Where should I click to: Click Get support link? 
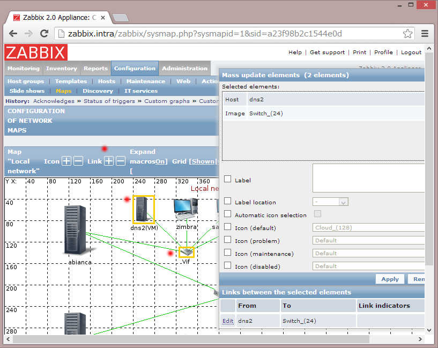pyautogui.click(x=328, y=52)
